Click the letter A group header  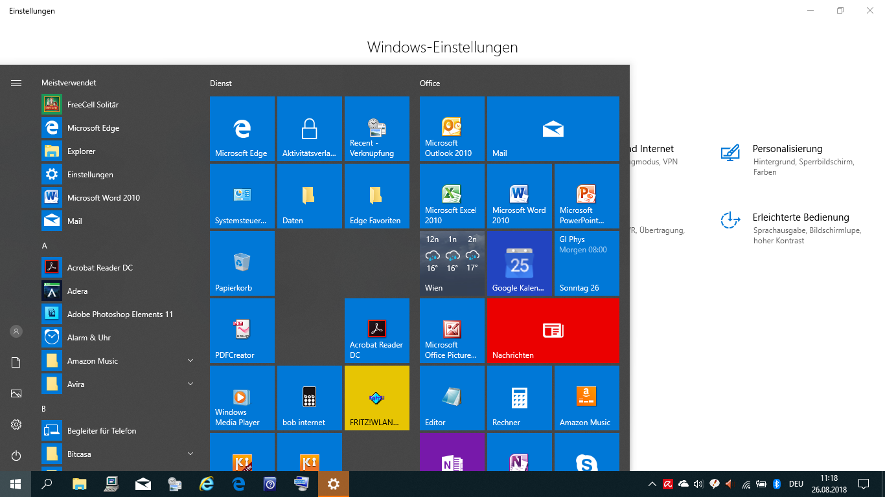point(44,246)
